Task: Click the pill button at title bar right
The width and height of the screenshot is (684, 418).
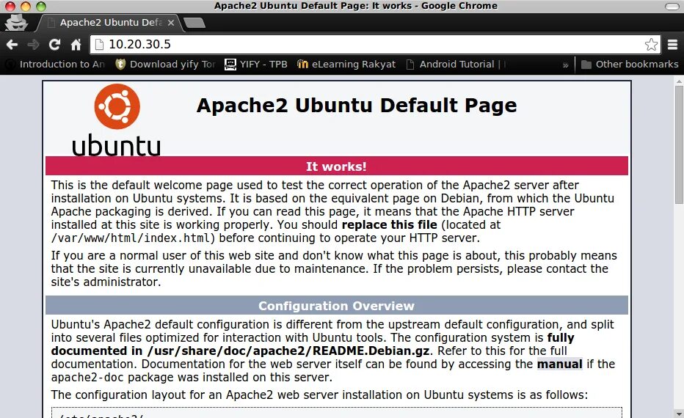Action: click(x=672, y=6)
